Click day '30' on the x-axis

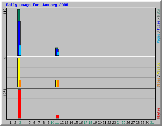coord(147,123)
